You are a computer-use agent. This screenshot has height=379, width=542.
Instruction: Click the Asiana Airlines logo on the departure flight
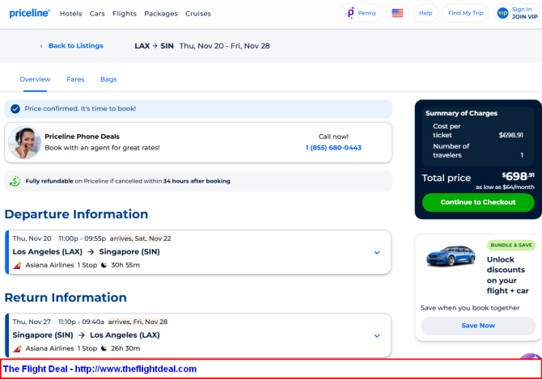(17, 265)
